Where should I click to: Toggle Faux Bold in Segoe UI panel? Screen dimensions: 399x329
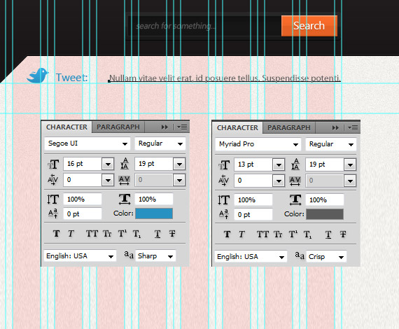(57, 234)
